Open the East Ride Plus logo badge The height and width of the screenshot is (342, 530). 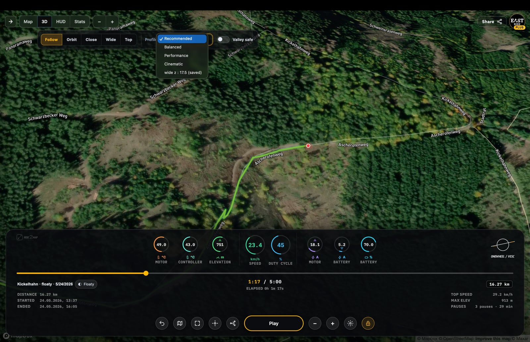click(x=517, y=21)
